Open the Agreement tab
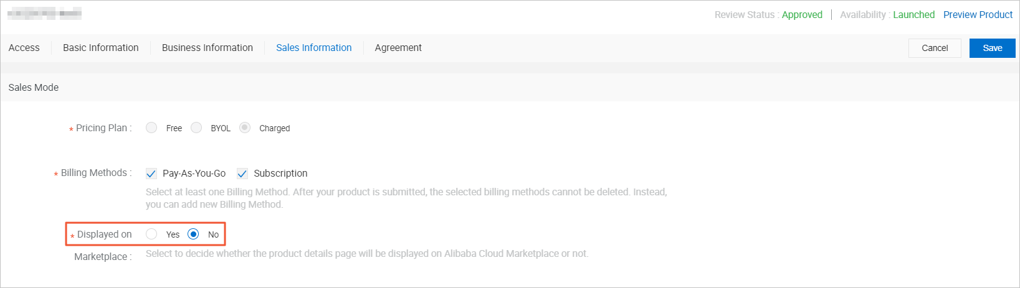 (x=398, y=48)
